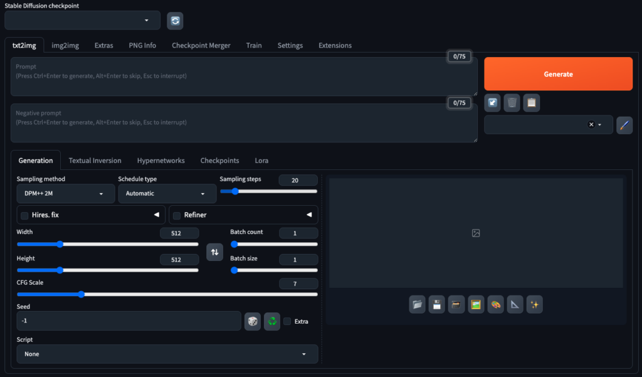This screenshot has height=377, width=642.
Task: Click the CFG Scale slider
Action: (x=167, y=294)
